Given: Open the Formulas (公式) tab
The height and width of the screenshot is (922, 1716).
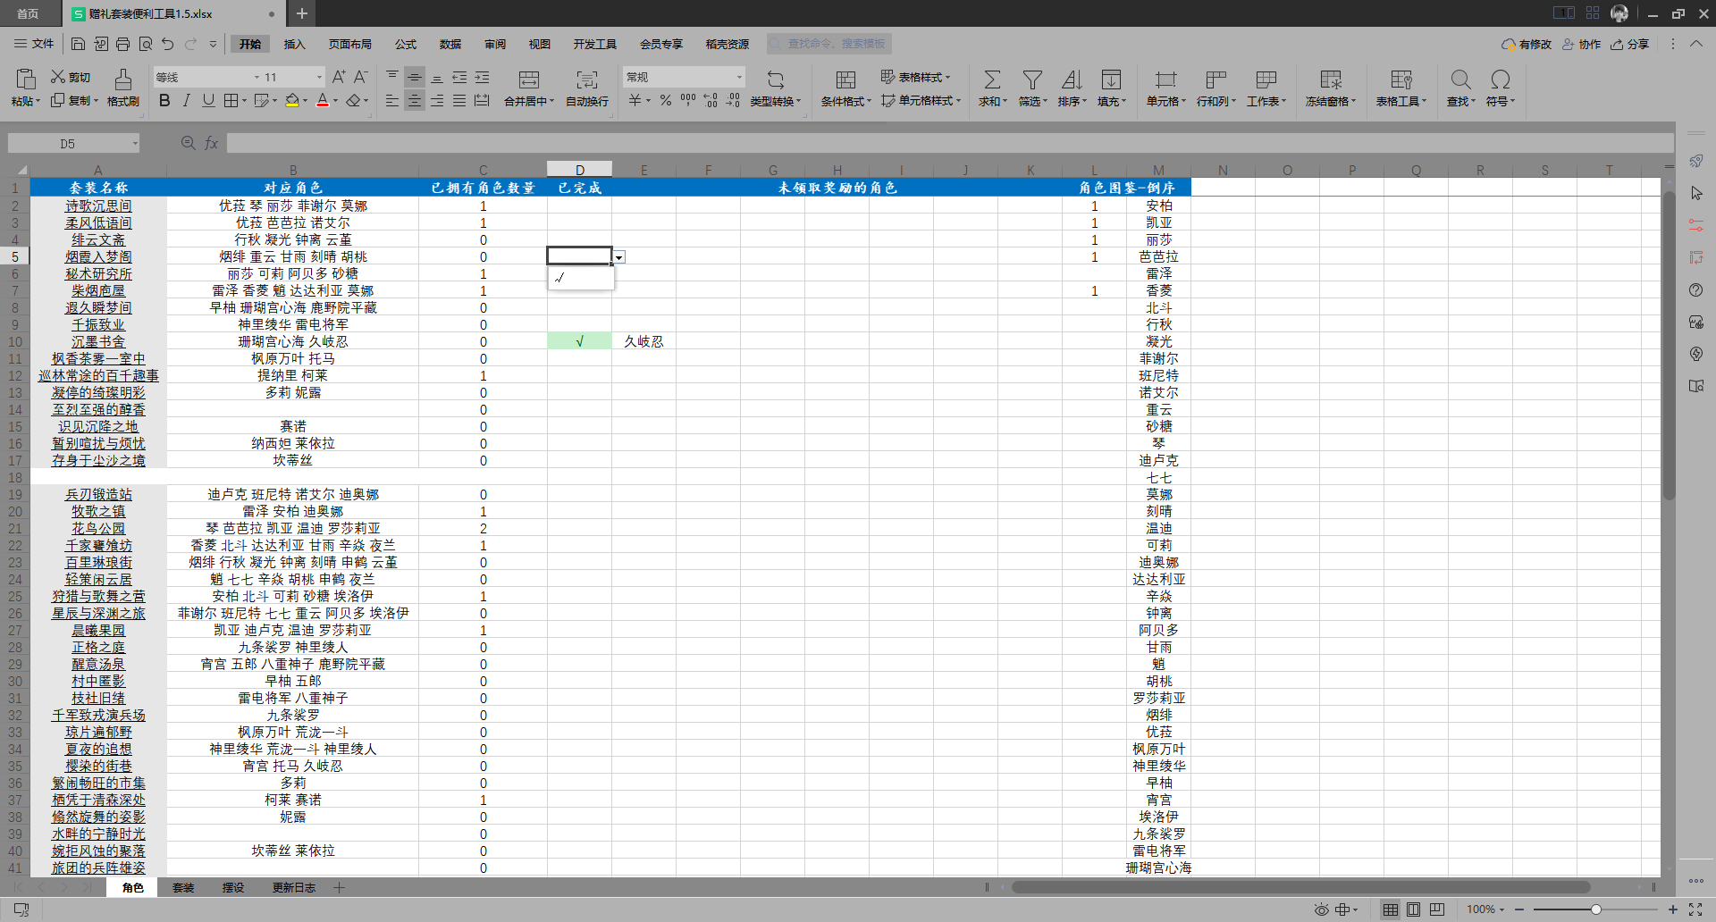Looking at the screenshot, I should [x=406, y=44].
